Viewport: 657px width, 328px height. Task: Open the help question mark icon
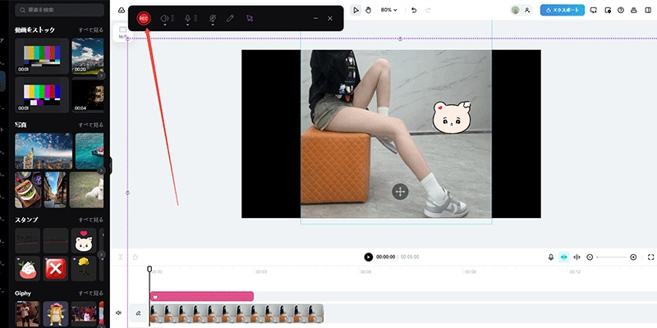point(621,10)
